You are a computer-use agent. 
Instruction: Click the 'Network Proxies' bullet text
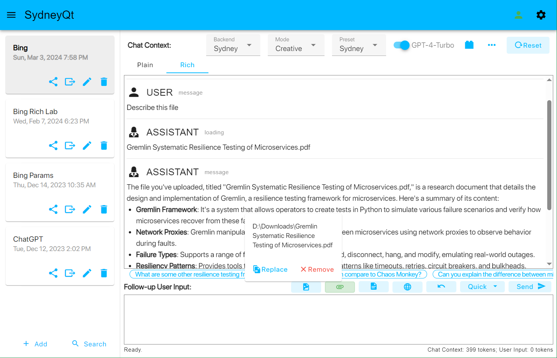(x=162, y=232)
